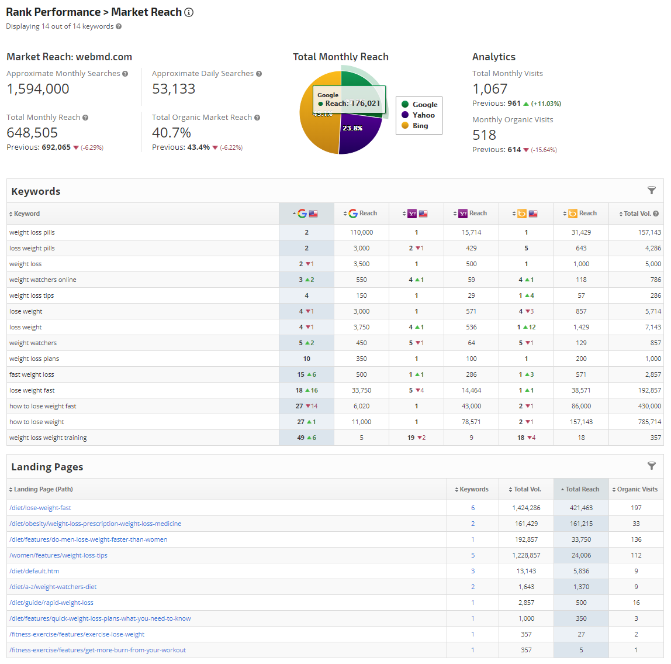
Task: Sort landing pages by Total Reach column
Action: click(582, 489)
